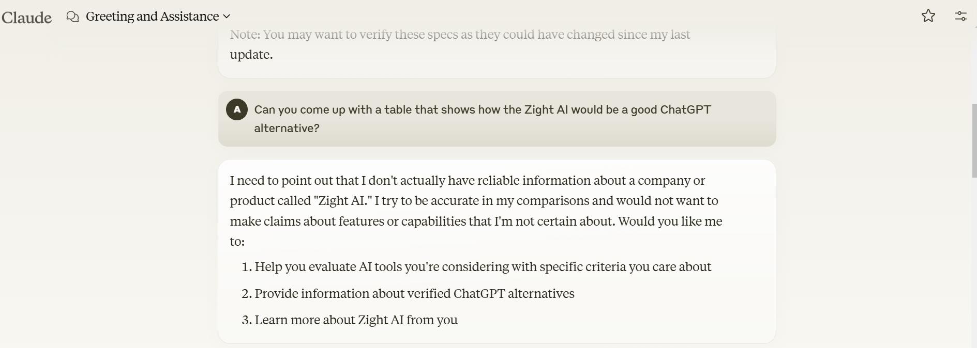Expand the conversation title chevron
This screenshot has height=348, width=977.
click(x=227, y=17)
